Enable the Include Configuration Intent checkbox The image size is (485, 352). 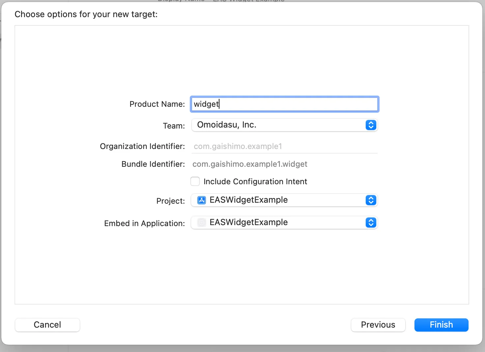point(195,182)
